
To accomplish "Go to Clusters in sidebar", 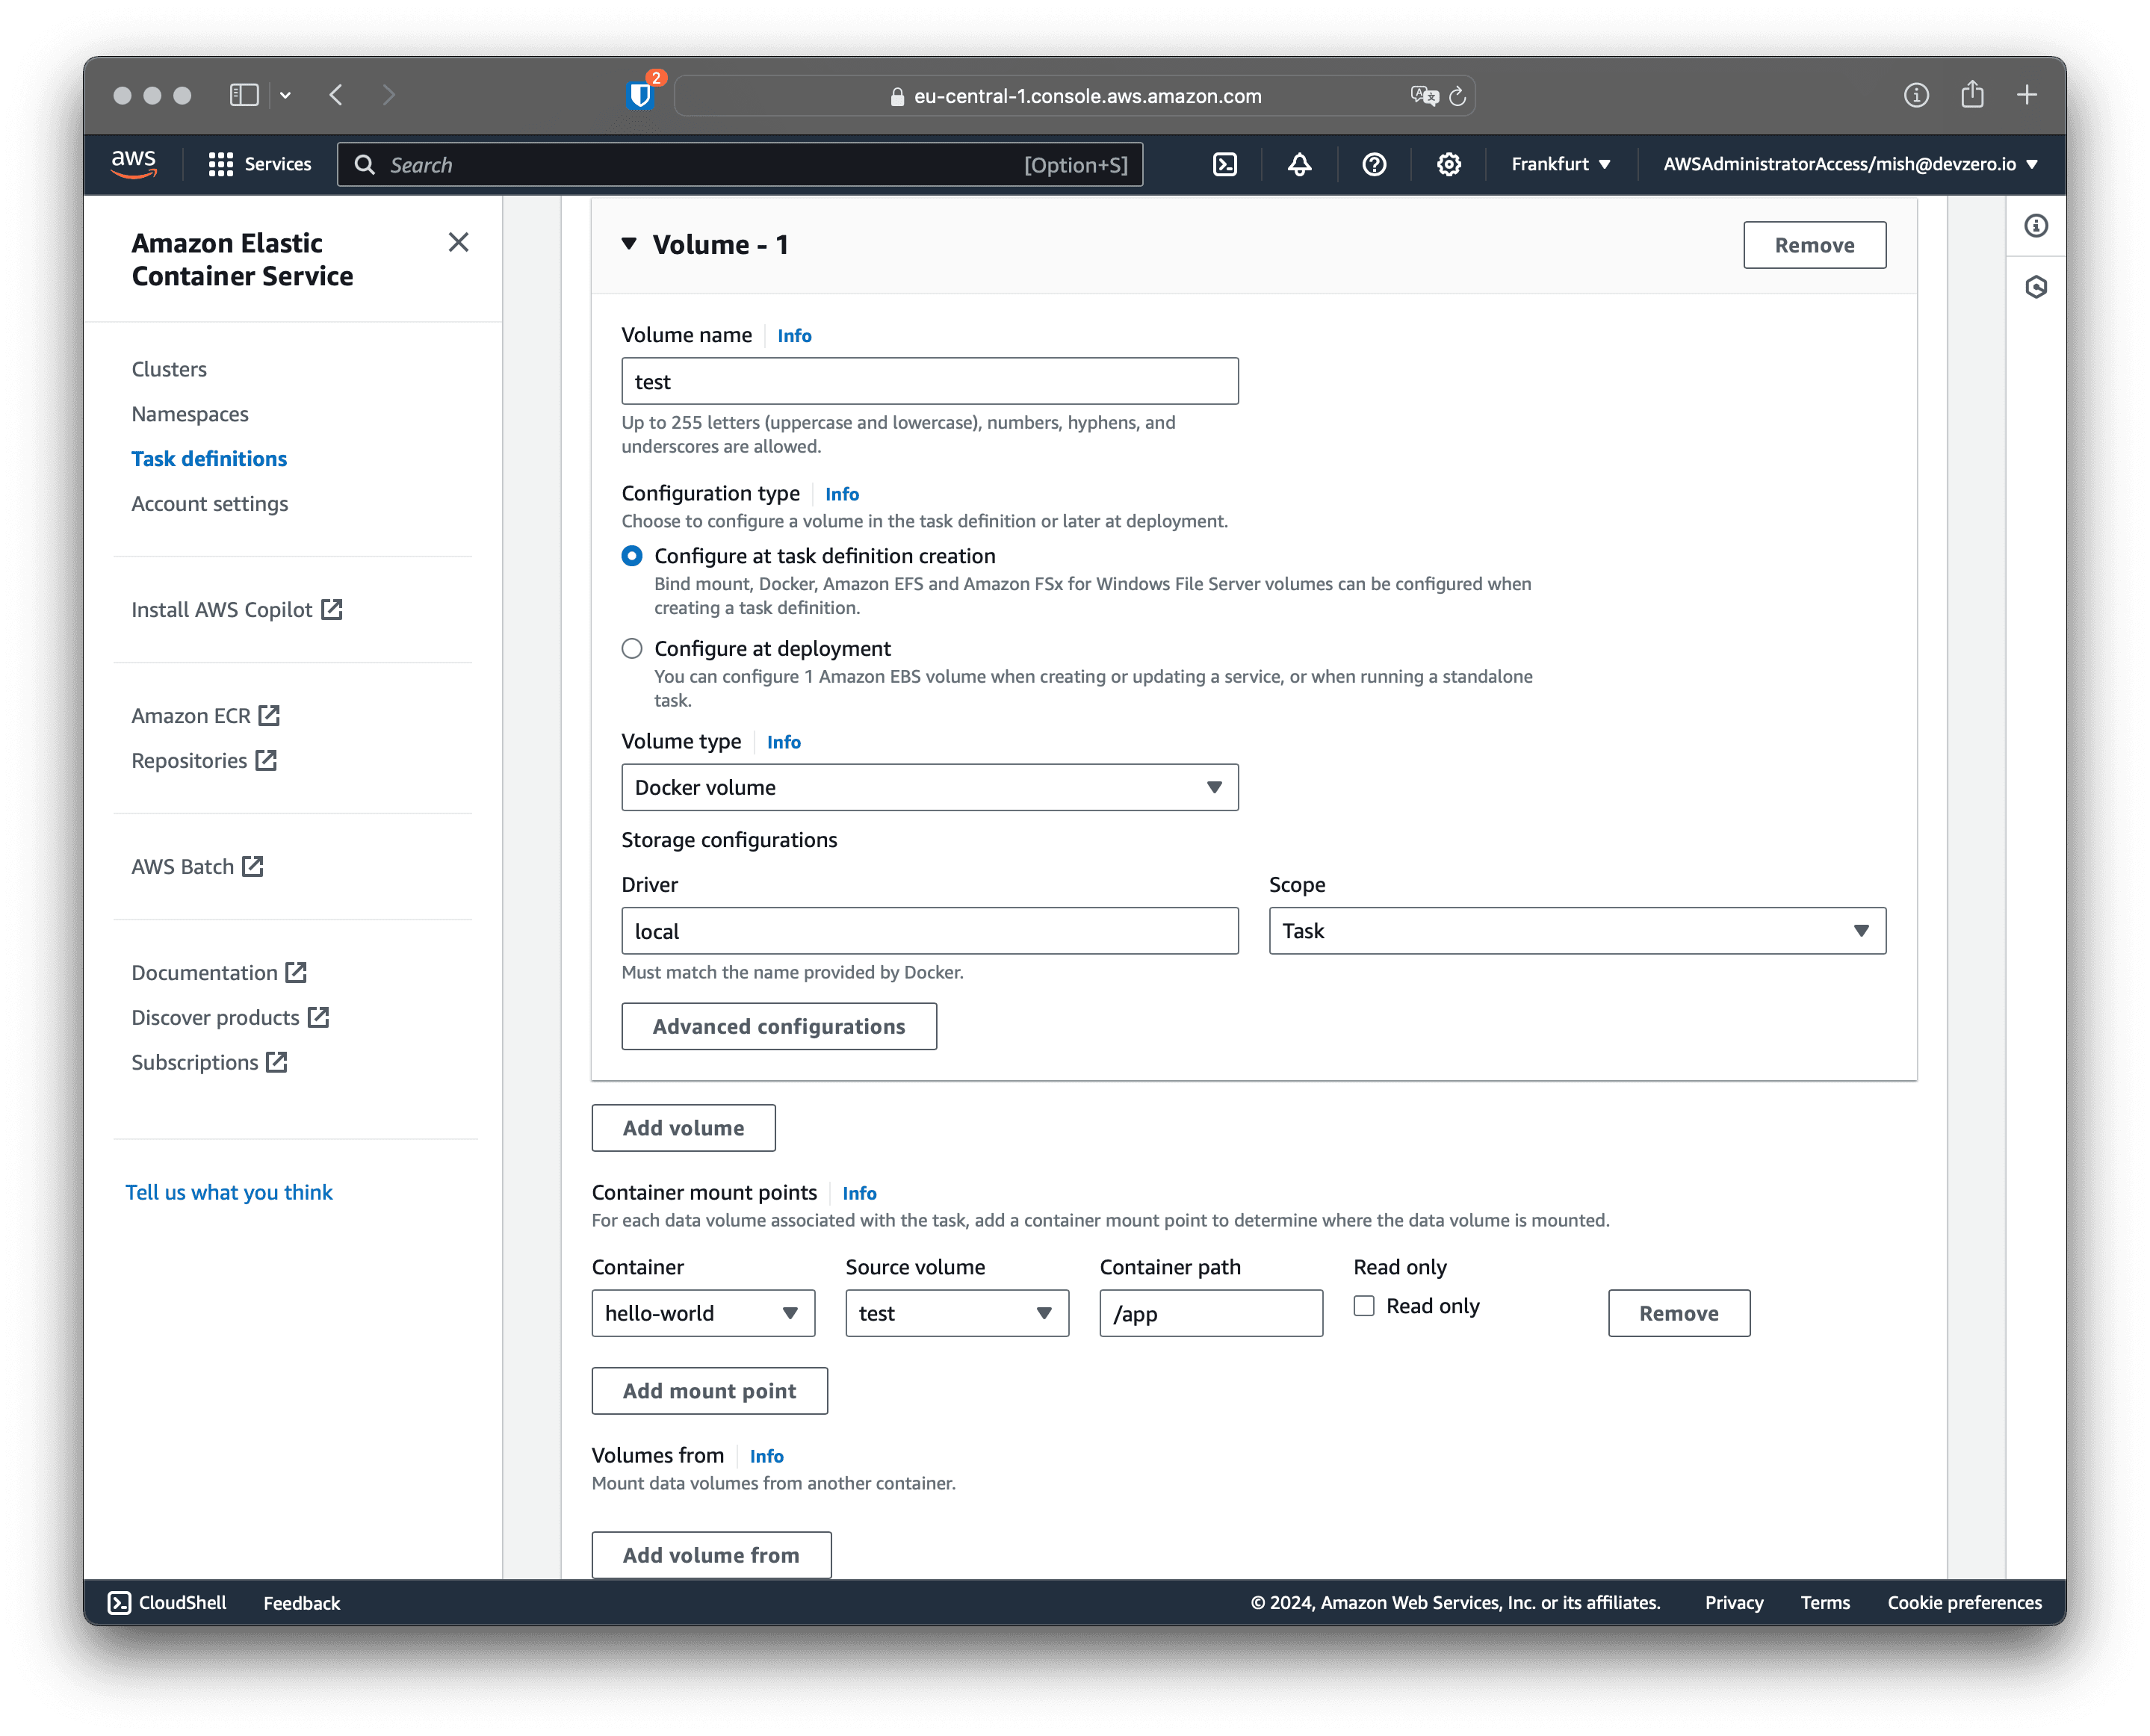I will (169, 369).
